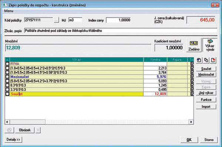The width and height of the screenshot is (222, 147).
Task: Select the RÝHA row text
Action: 15,64
